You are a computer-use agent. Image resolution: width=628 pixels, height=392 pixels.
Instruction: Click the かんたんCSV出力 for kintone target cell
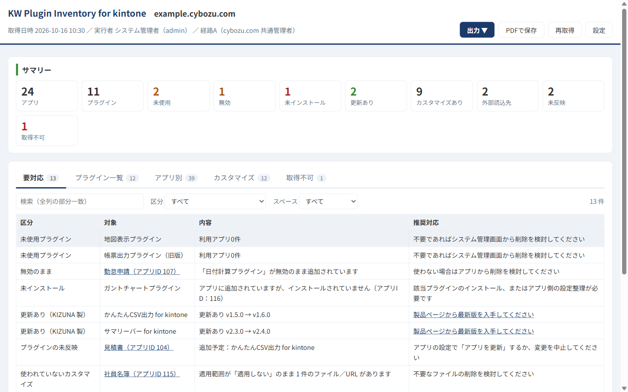pyautogui.click(x=147, y=315)
